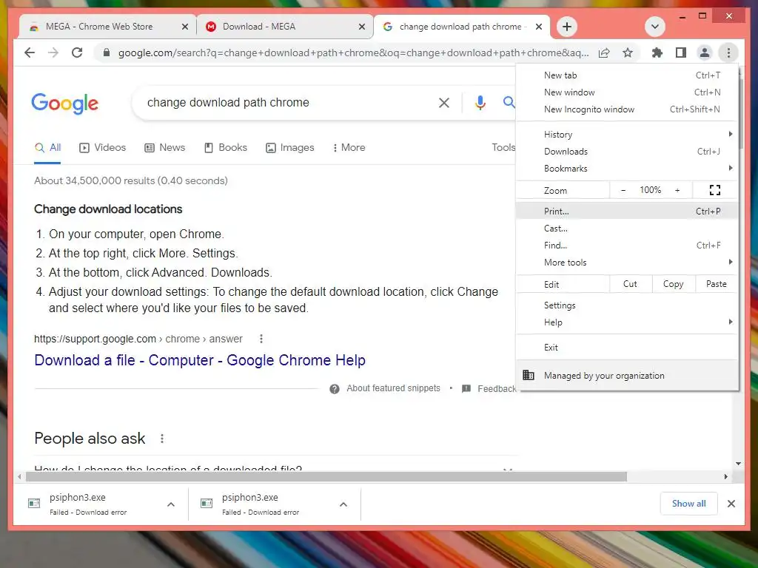This screenshot has height=568, width=758.
Task: Close the Download - MEGA tab
Action: (361, 27)
